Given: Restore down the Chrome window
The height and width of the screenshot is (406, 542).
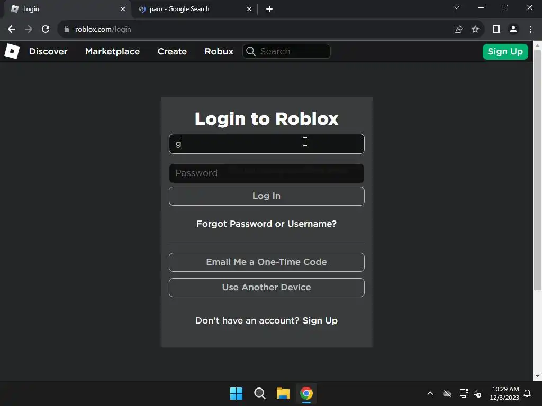Looking at the screenshot, I should pos(505,7).
